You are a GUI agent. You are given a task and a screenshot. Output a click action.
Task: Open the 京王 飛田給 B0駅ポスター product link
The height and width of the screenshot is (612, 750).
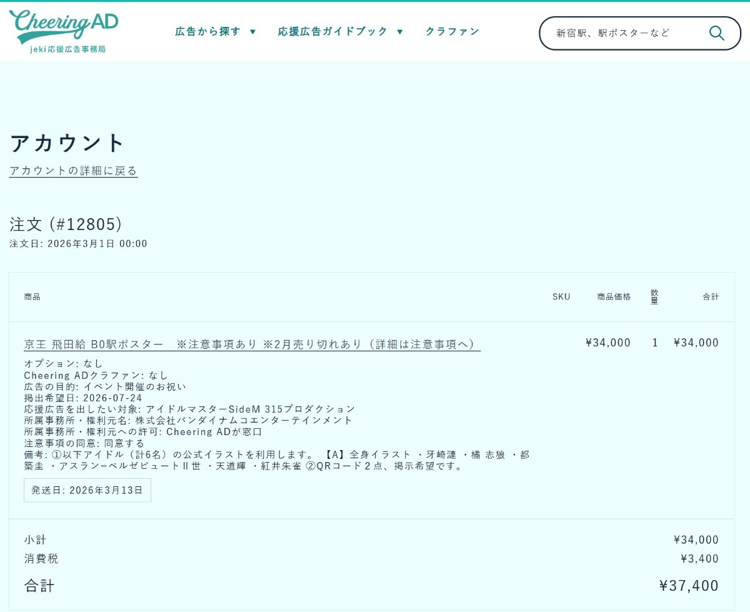point(252,344)
